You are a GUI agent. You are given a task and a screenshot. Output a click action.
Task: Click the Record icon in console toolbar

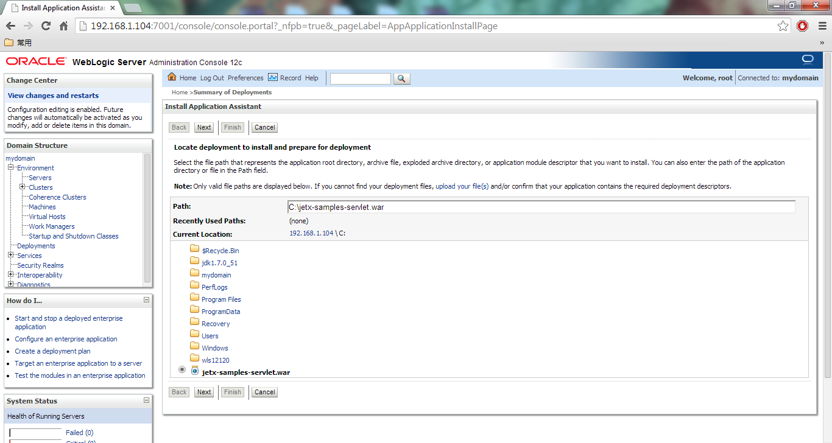pyautogui.click(x=273, y=77)
